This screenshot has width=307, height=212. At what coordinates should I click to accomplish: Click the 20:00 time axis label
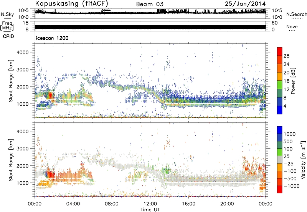[227, 204]
